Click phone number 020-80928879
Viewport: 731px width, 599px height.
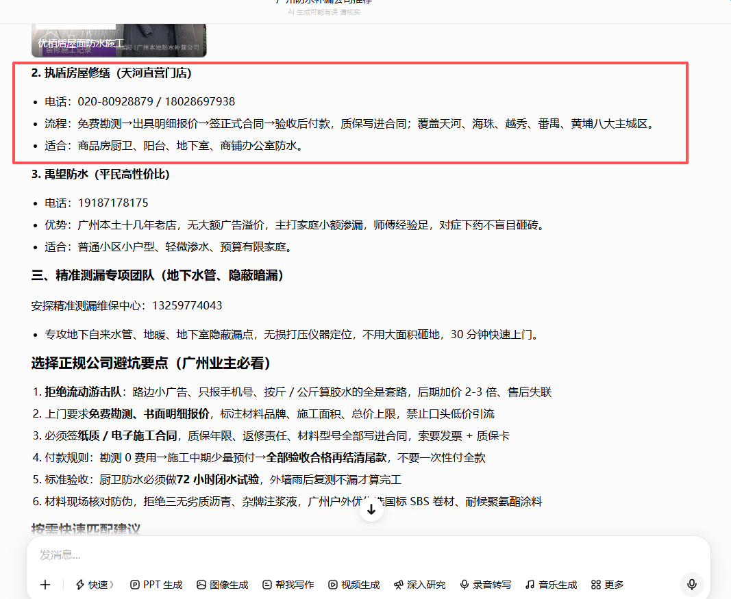pyautogui.click(x=115, y=101)
